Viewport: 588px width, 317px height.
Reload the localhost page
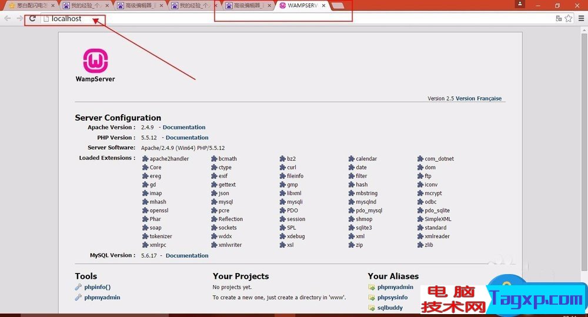32,18
